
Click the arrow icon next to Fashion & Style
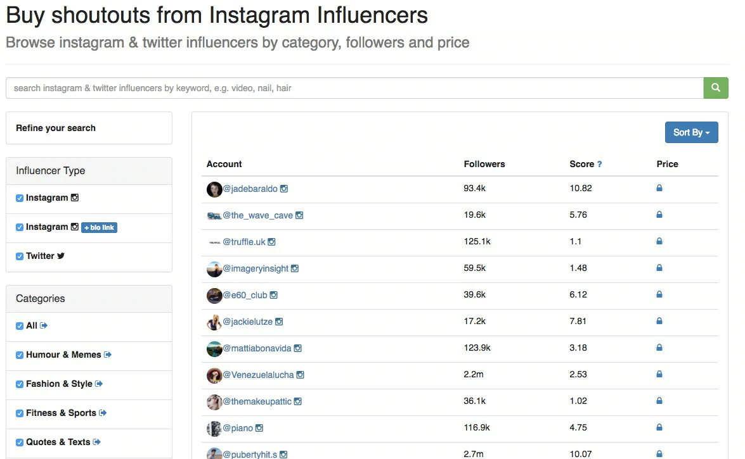(x=99, y=384)
